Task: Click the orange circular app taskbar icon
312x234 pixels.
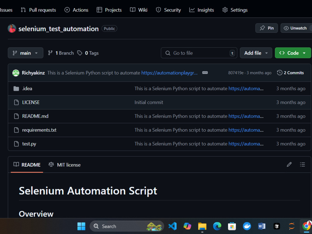Action: click(291, 226)
